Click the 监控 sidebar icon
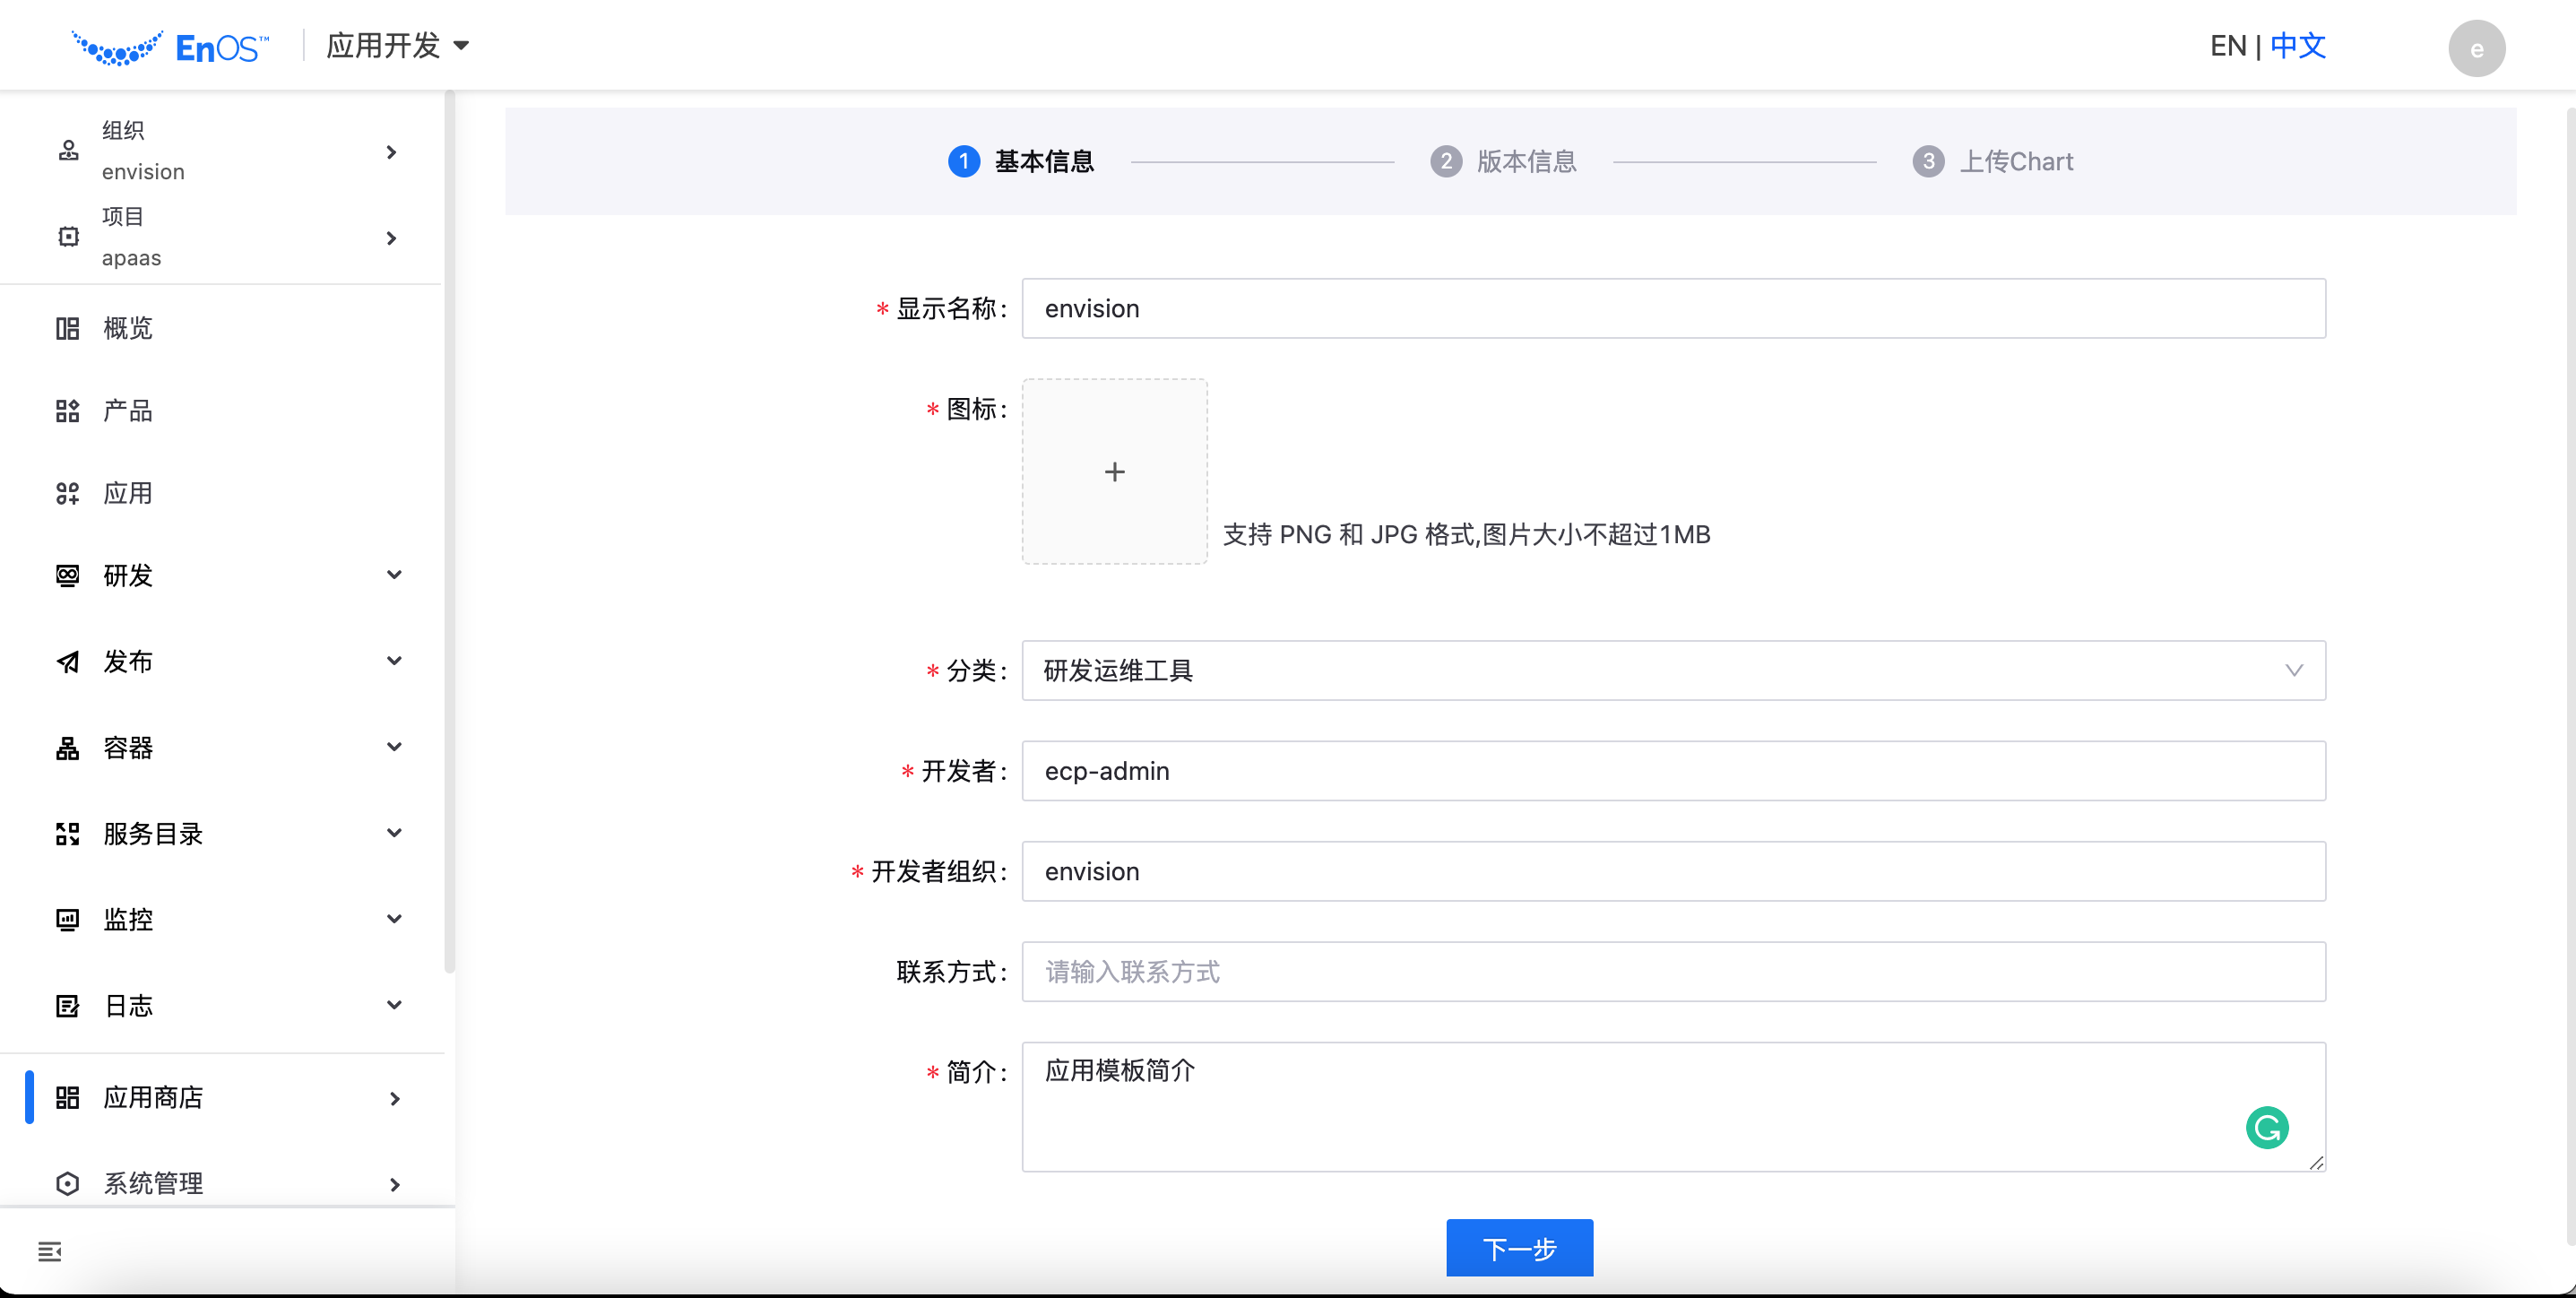 (x=68, y=917)
